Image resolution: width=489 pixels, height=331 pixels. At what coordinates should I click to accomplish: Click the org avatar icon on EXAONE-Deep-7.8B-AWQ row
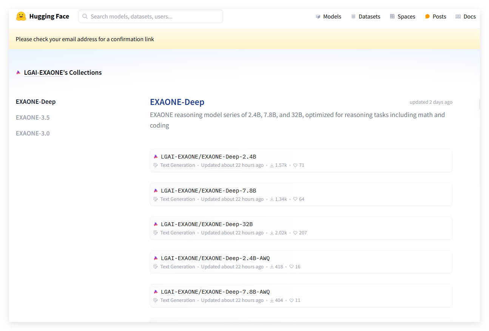(x=156, y=292)
